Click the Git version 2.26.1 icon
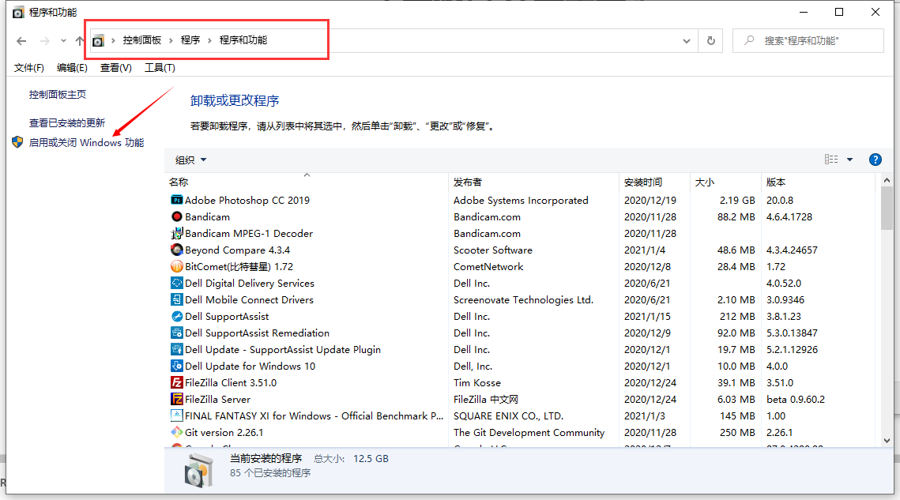 [x=177, y=432]
